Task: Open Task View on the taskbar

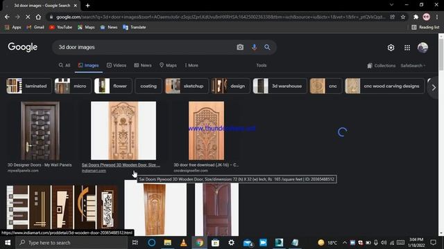Action: coord(135,243)
